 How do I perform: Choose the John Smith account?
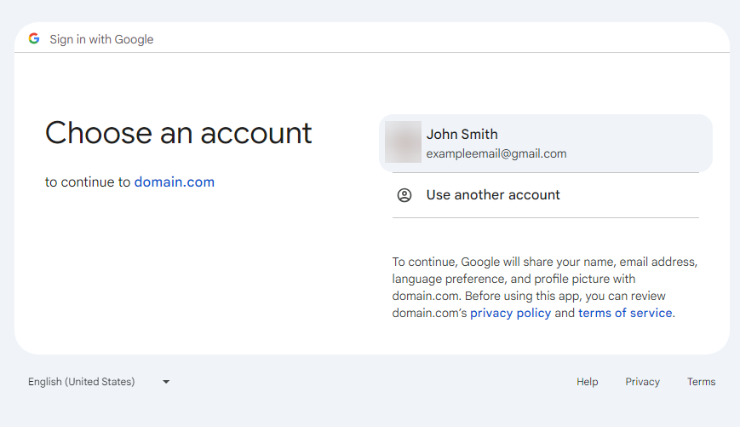point(546,143)
